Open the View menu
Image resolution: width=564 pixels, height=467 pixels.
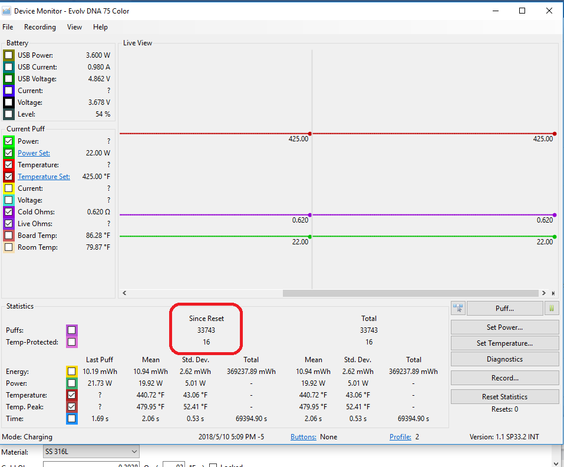(74, 27)
